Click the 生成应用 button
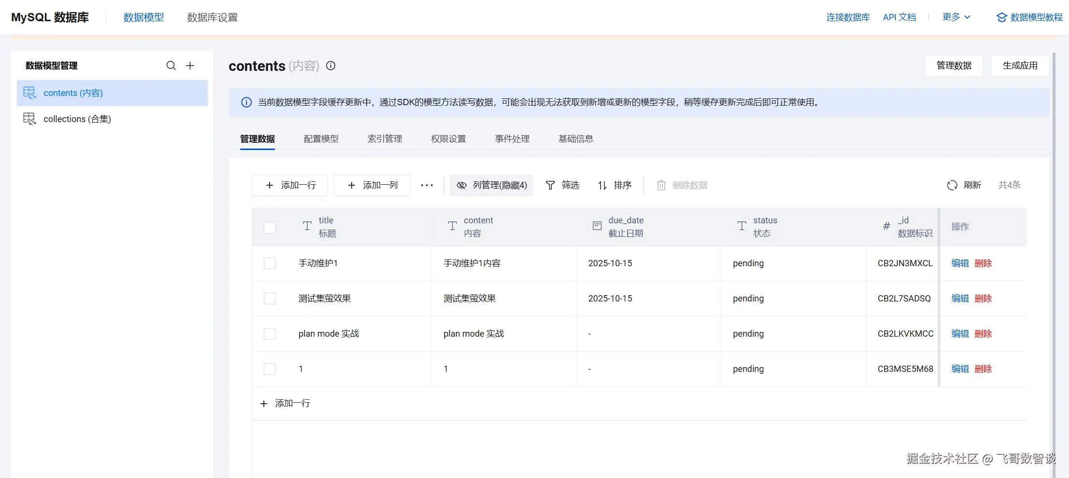The image size is (1069, 478). [x=1020, y=66]
